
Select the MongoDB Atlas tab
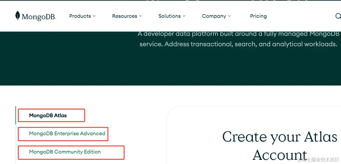(48, 115)
